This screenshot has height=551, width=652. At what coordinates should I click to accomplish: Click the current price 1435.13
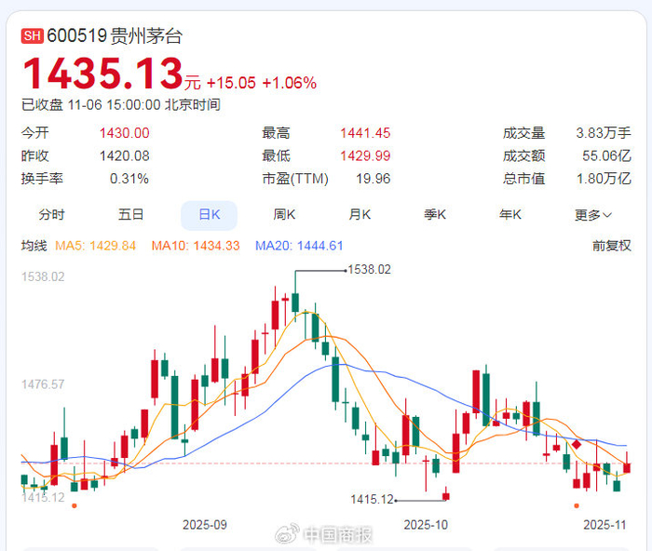tap(103, 74)
